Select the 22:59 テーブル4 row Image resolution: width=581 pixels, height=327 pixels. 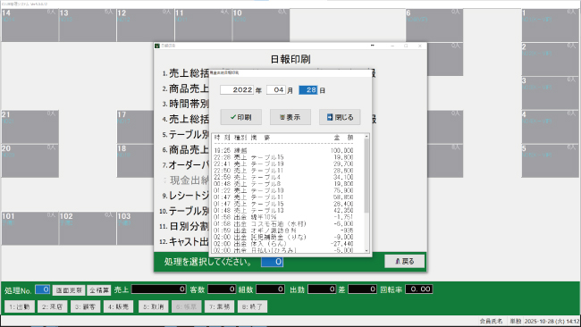(x=283, y=177)
